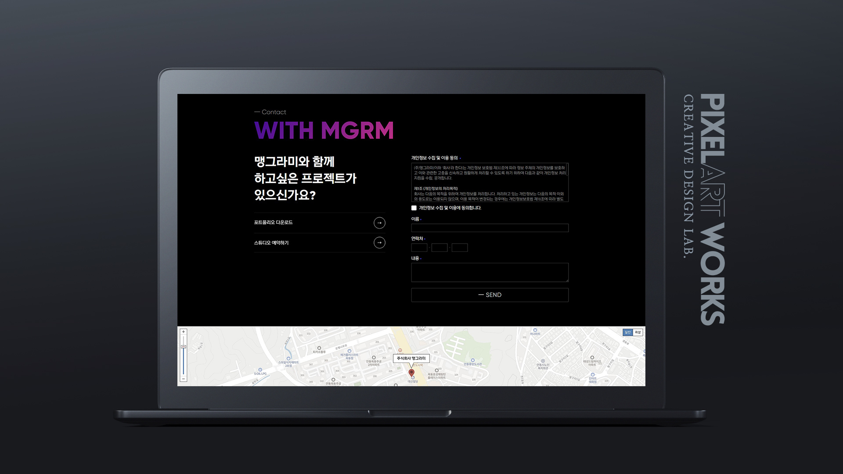
Task: Click the map zoom slider handle
Action: click(184, 347)
